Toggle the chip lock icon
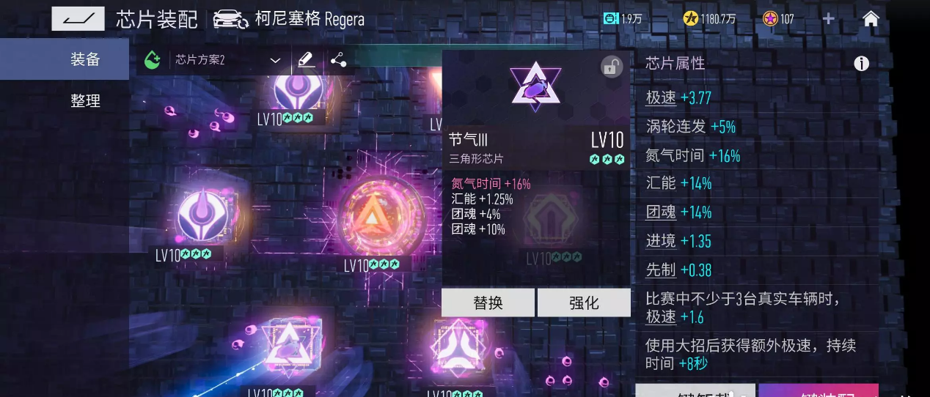This screenshot has height=397, width=930. [x=612, y=67]
